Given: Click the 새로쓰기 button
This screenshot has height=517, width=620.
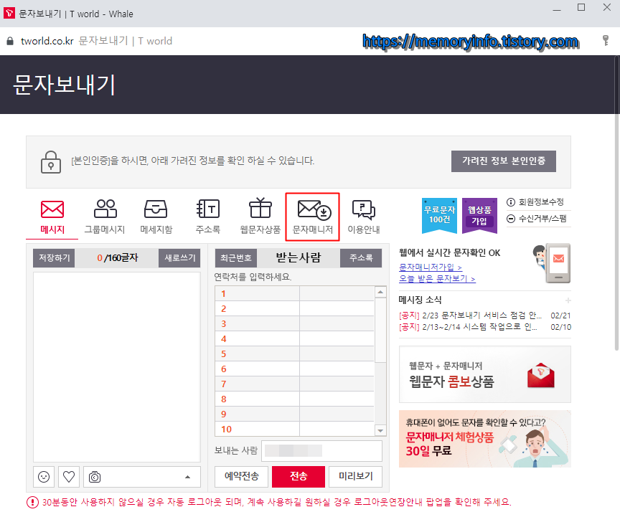Looking at the screenshot, I should [179, 258].
